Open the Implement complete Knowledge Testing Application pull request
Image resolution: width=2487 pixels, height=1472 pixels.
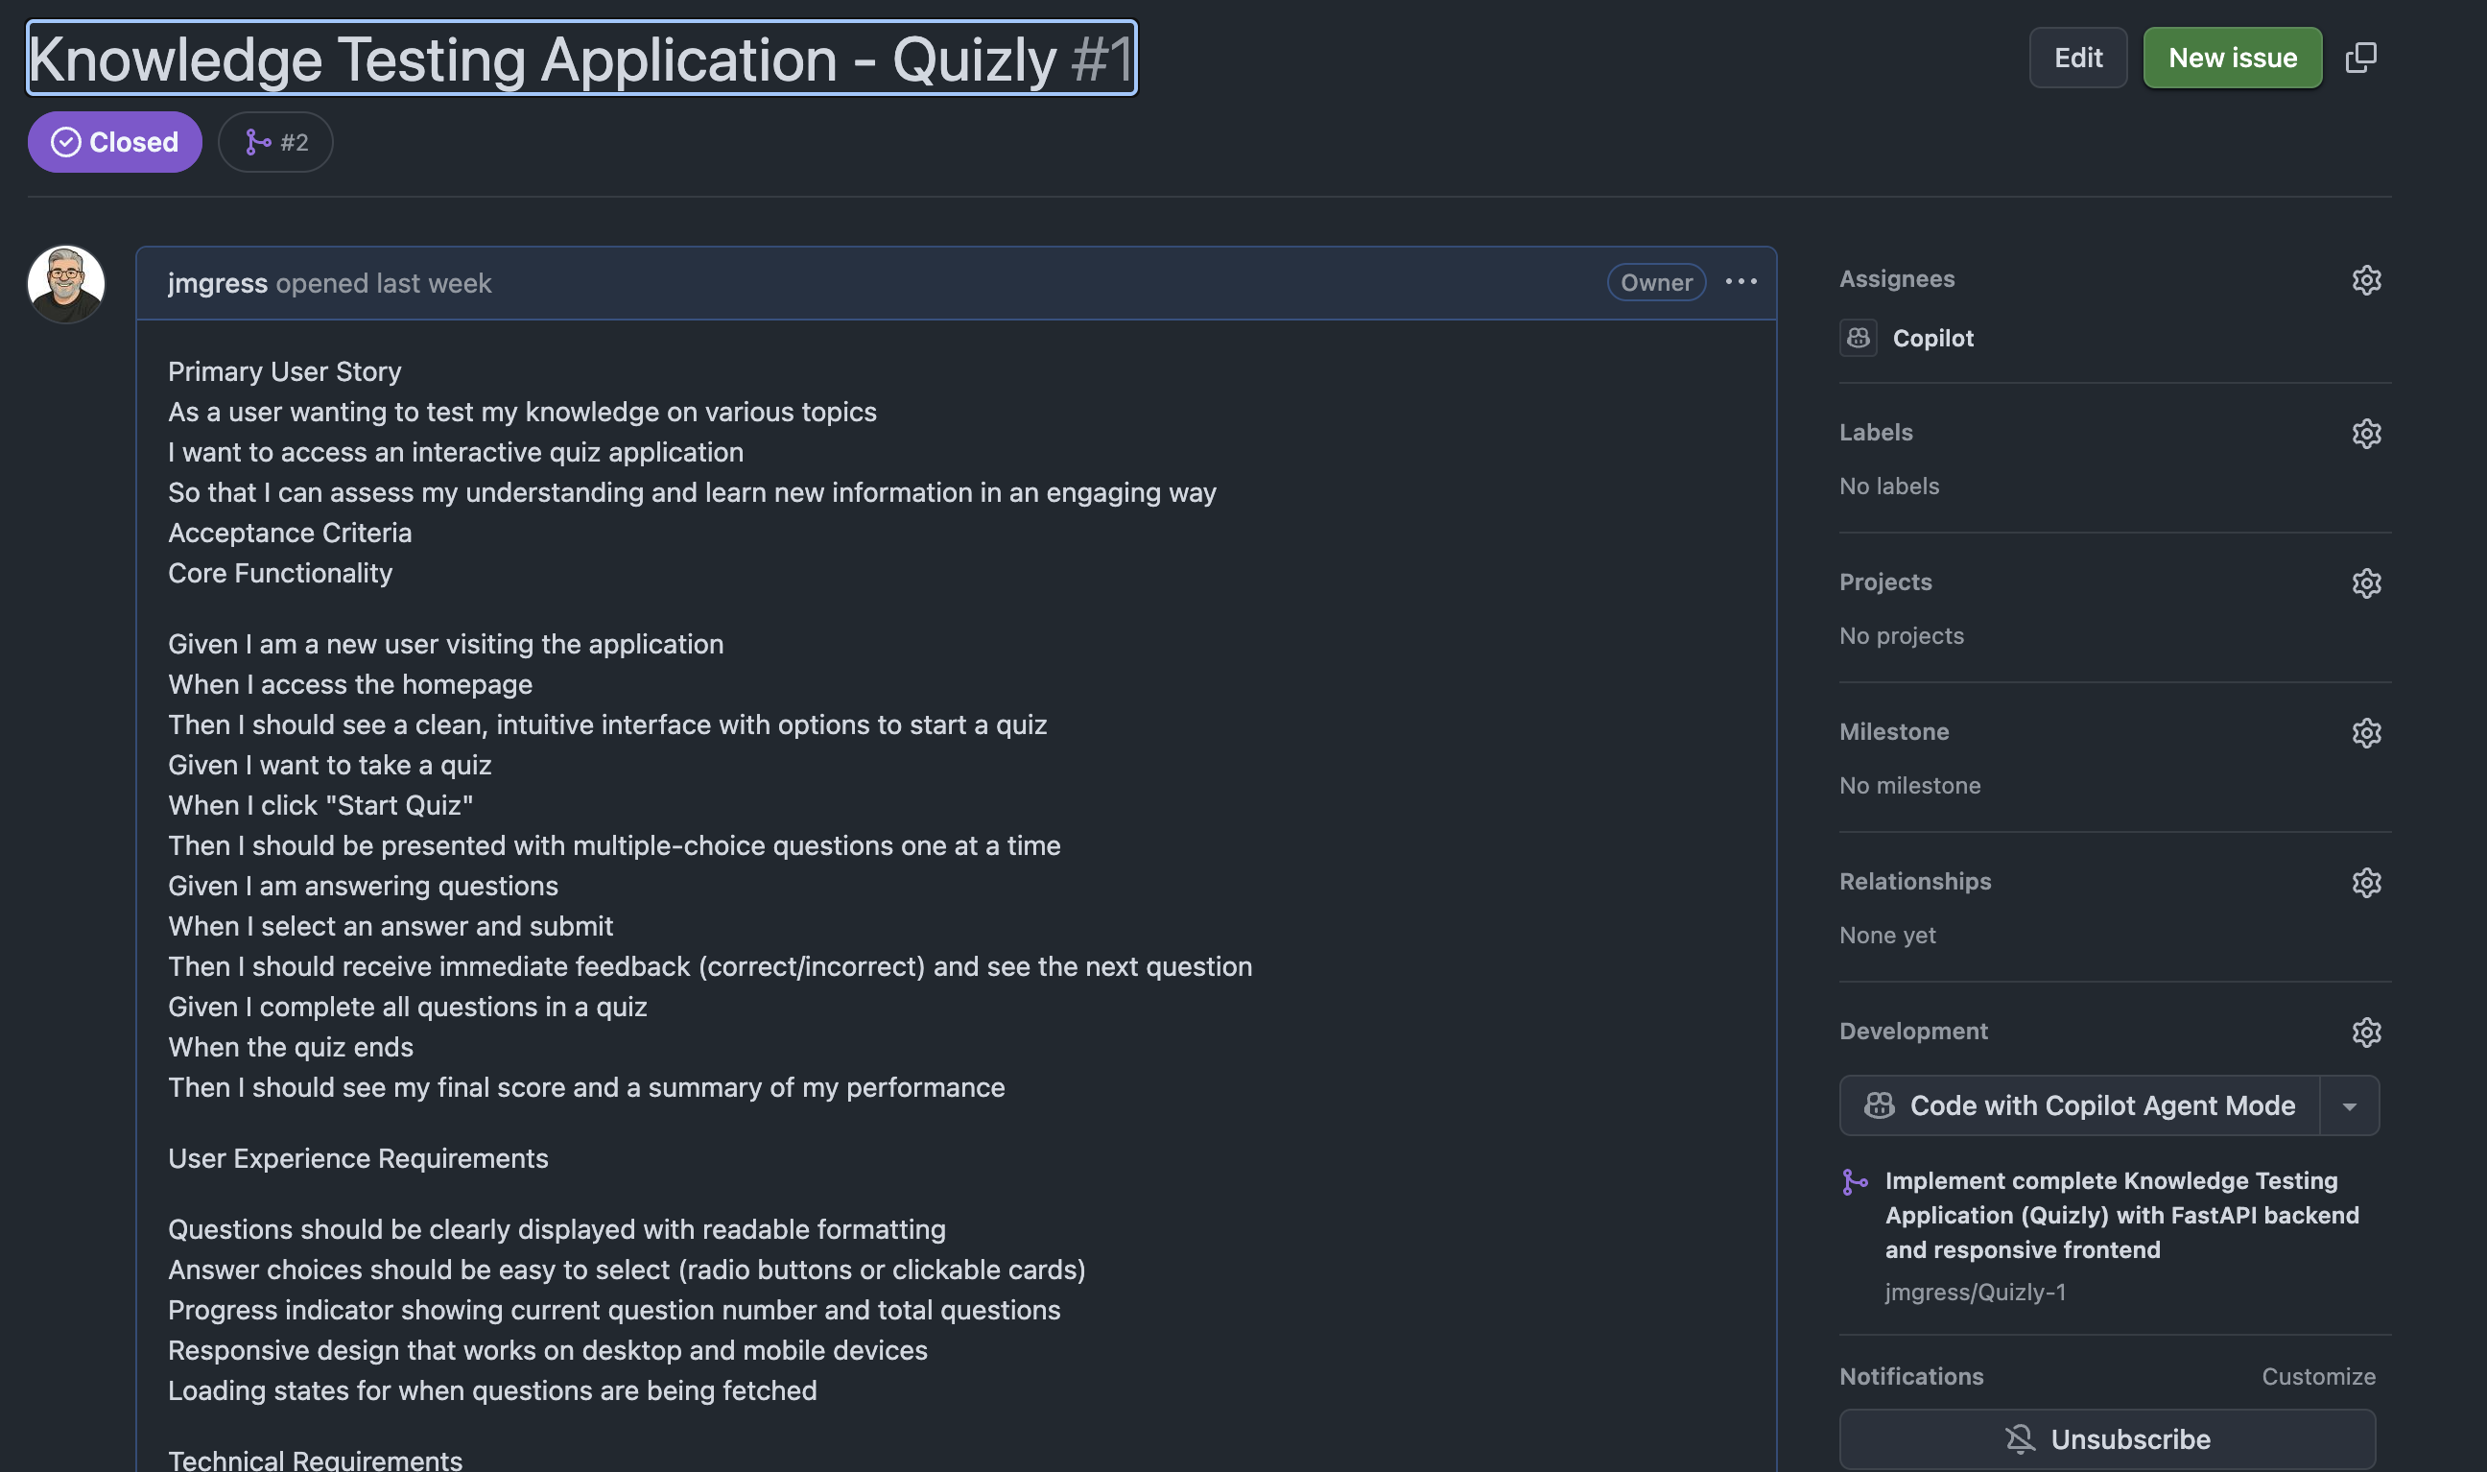(2121, 1215)
